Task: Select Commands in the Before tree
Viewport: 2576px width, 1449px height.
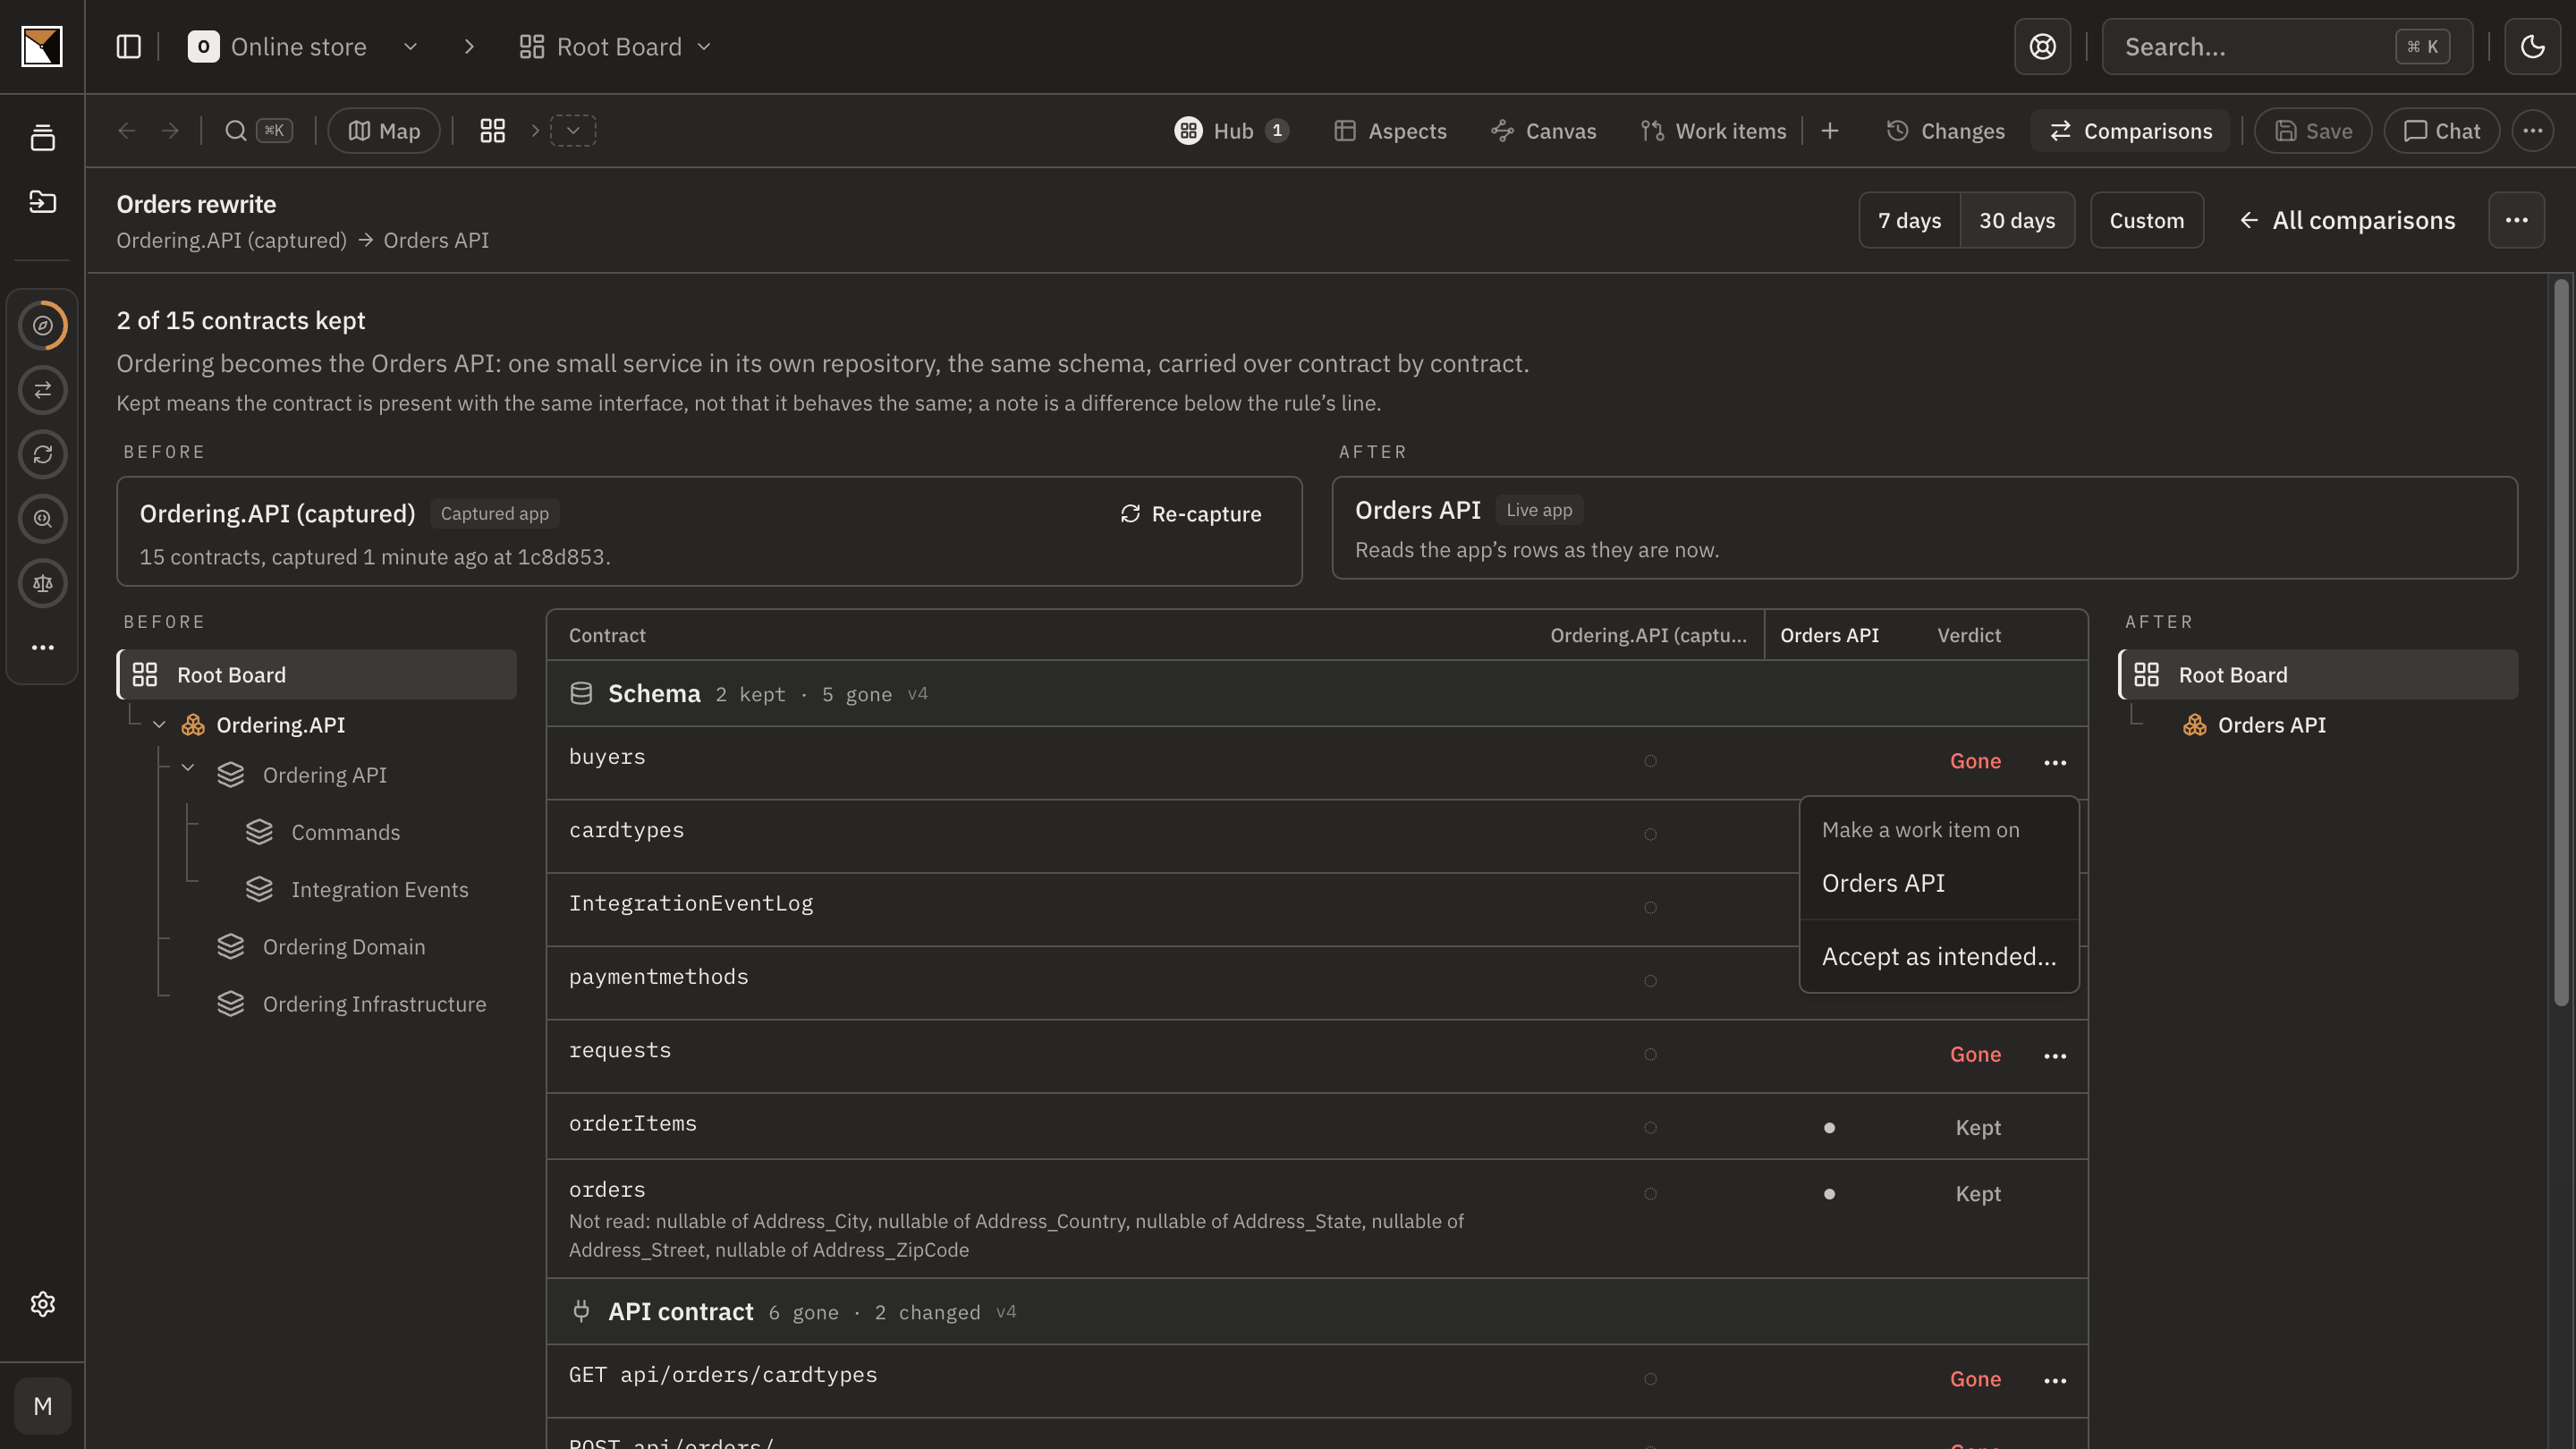Action: [345, 832]
